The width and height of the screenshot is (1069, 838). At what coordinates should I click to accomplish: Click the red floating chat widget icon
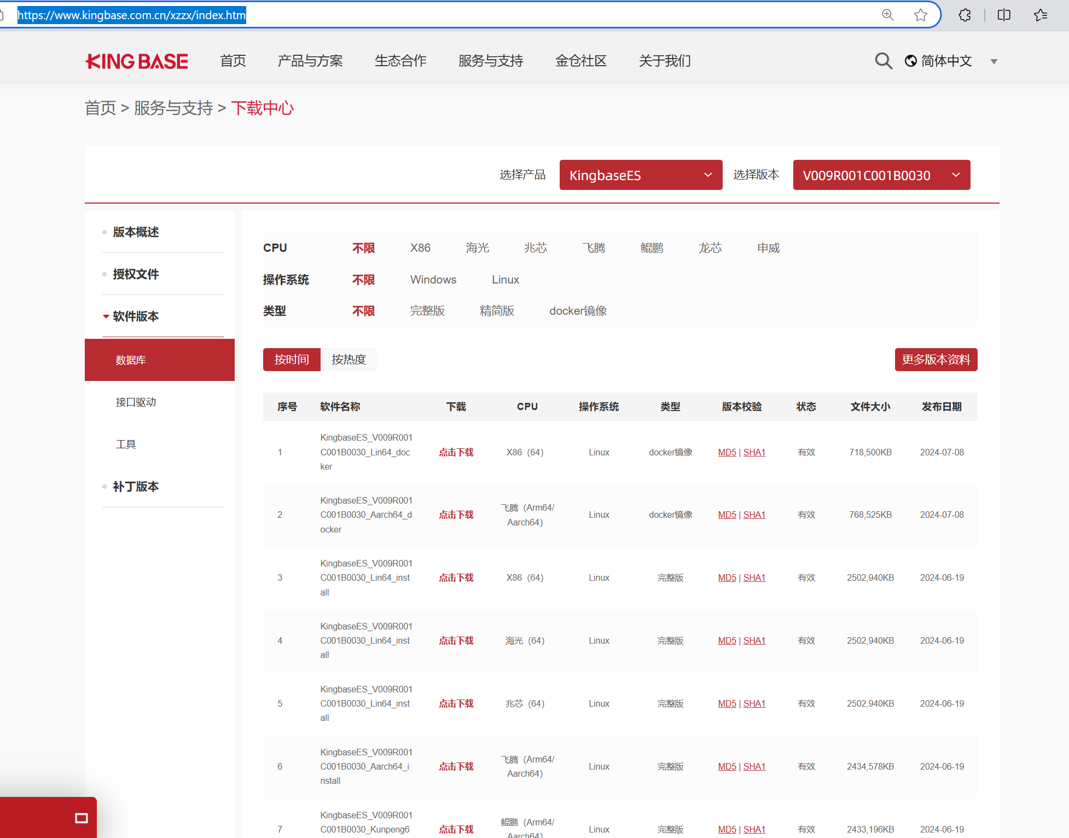pos(81,818)
